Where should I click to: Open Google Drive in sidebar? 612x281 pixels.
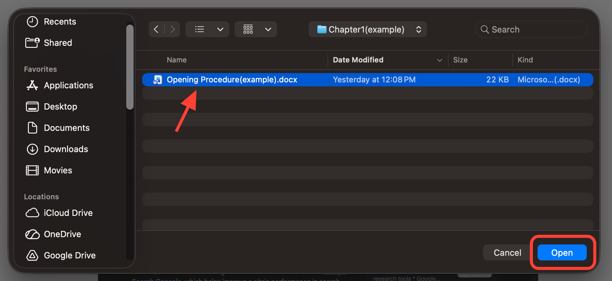coord(69,255)
